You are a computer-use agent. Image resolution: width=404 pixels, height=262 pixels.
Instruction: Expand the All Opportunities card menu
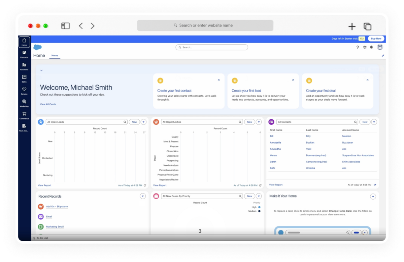pos(259,122)
